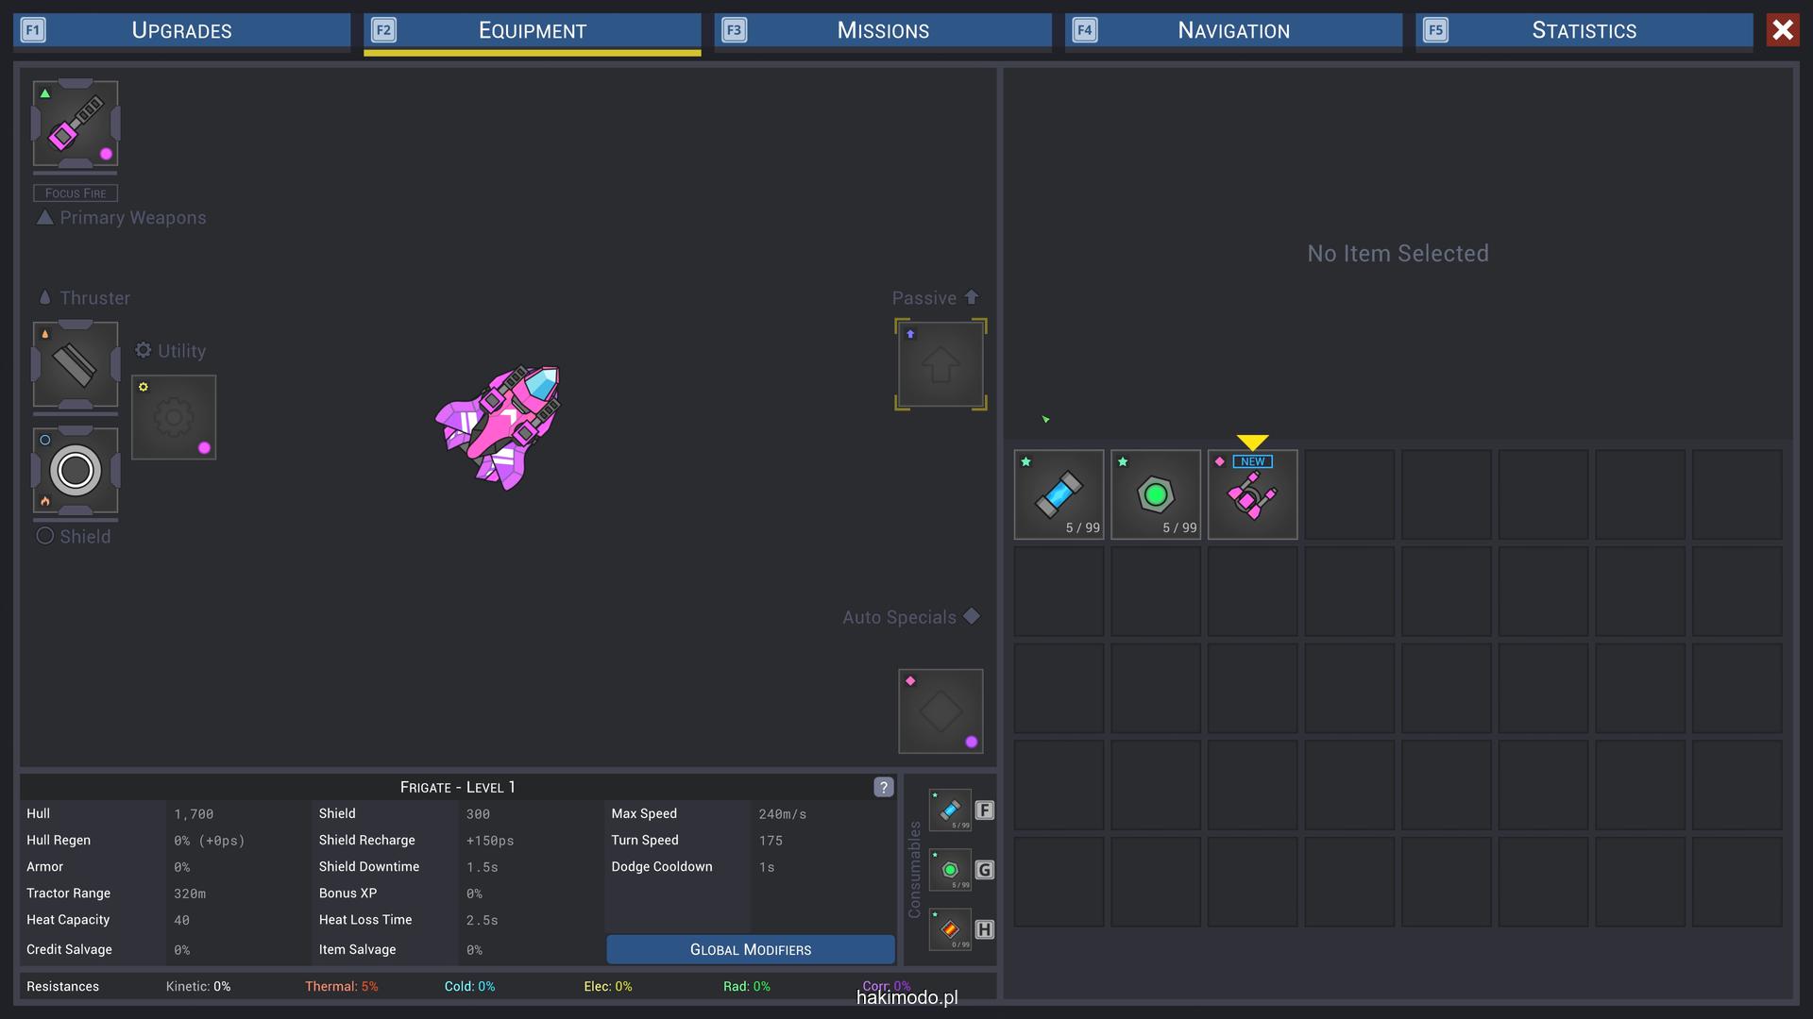Open the Navigation tab

click(x=1233, y=30)
